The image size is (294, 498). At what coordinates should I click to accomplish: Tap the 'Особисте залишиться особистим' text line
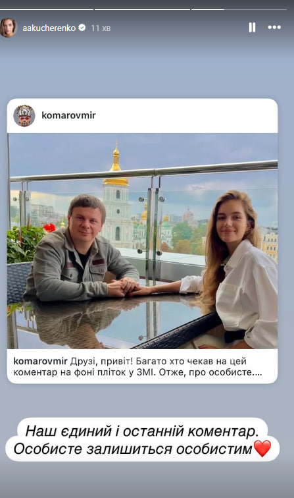click(x=133, y=449)
